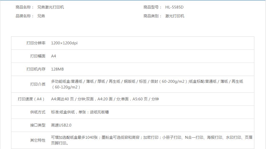
Task: Click the 商品类别 label
Action: [x=152, y=16]
